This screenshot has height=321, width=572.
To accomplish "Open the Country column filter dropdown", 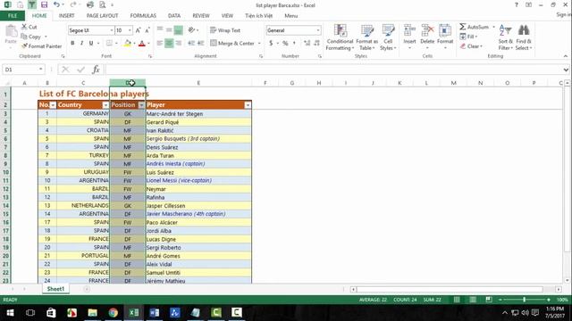I will (x=105, y=105).
